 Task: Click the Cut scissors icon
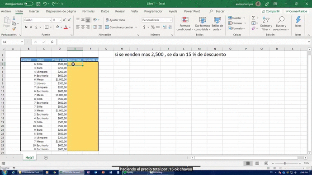click(14, 18)
